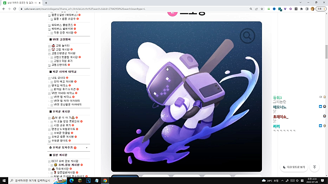Click the browser forward arrow
328x184 pixels.
(9, 9)
